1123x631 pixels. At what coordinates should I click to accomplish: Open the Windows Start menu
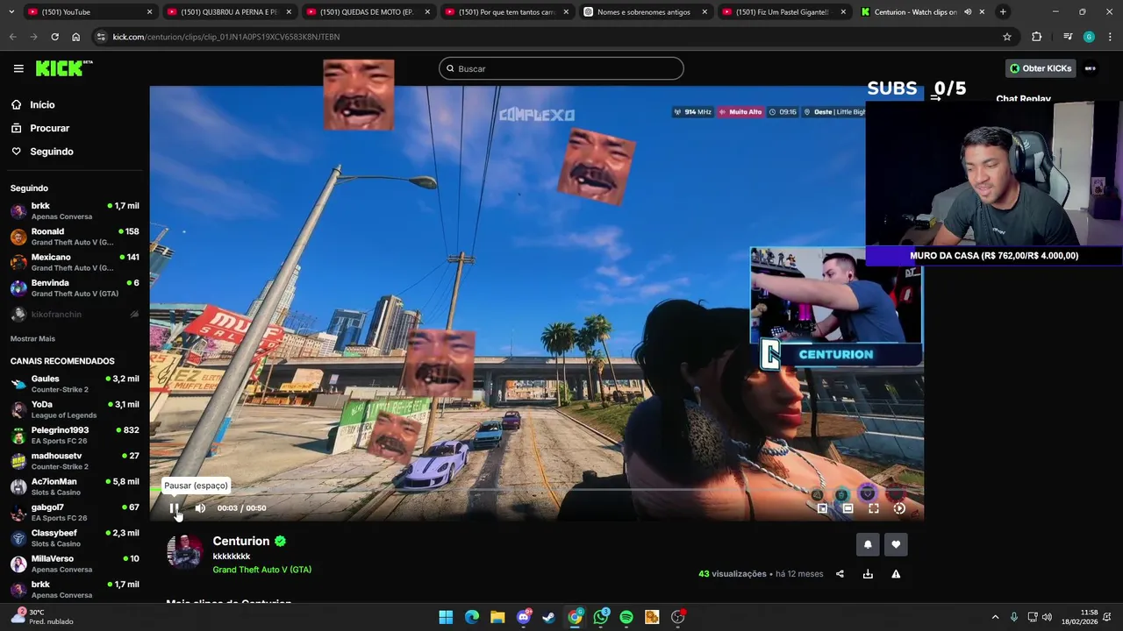[446, 617]
